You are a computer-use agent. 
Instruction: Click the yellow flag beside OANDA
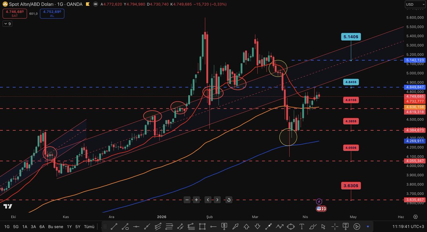[87, 4]
